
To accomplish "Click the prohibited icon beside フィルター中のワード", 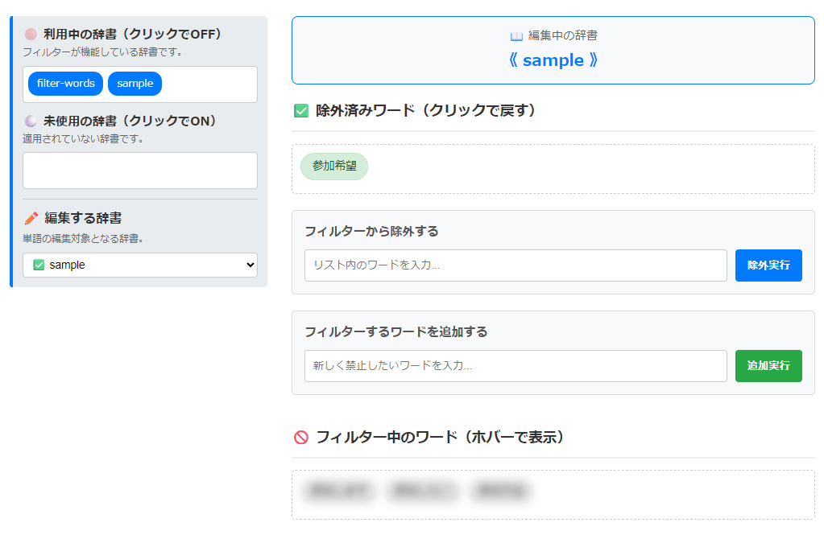I will (301, 438).
